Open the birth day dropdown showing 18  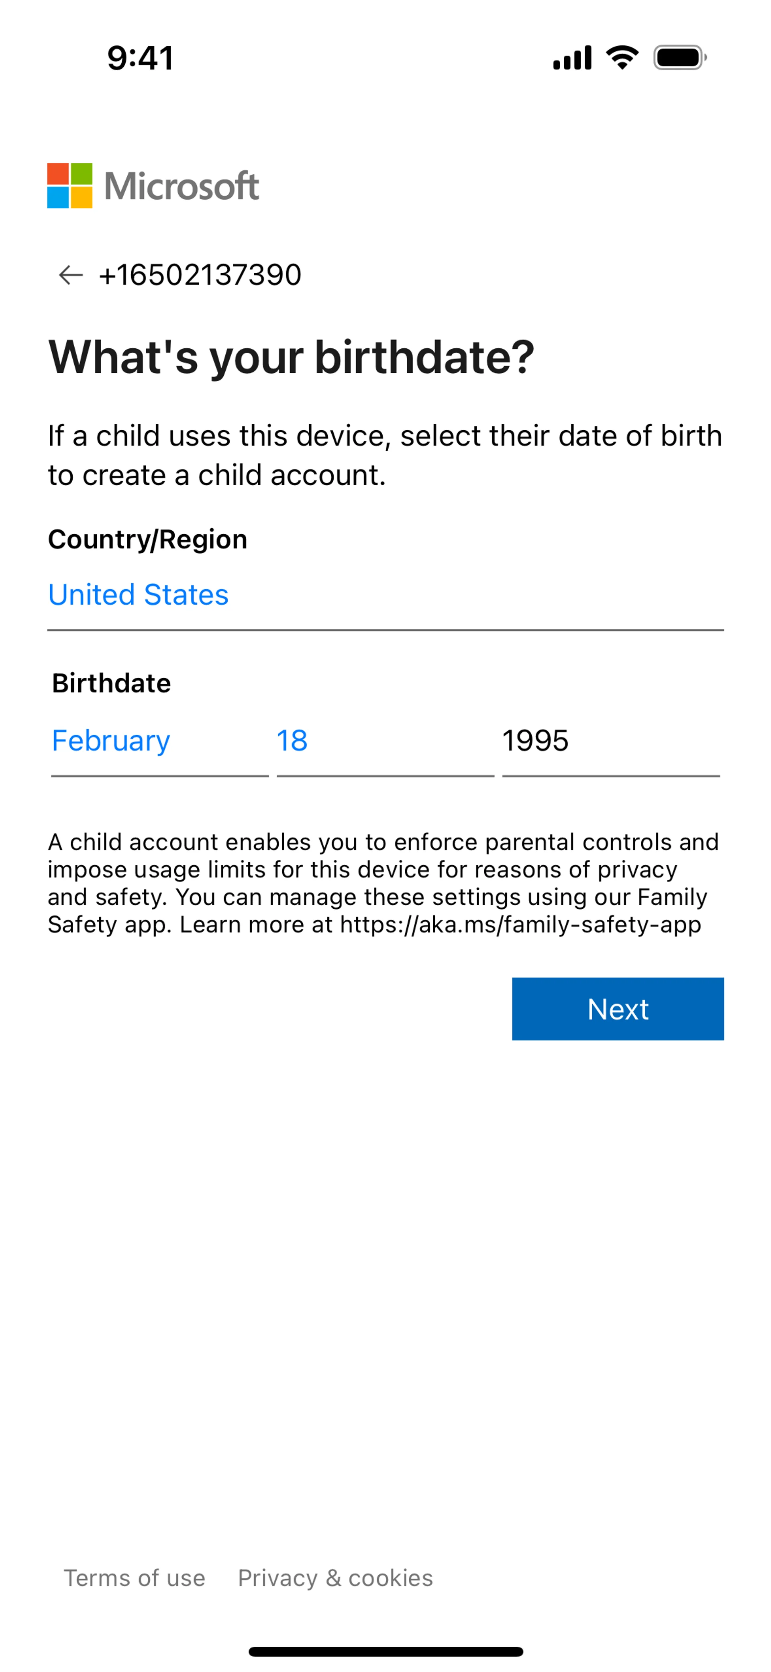tap(384, 740)
